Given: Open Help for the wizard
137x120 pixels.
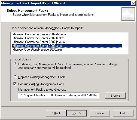Looking at the screenshot, I should click(123, 113).
